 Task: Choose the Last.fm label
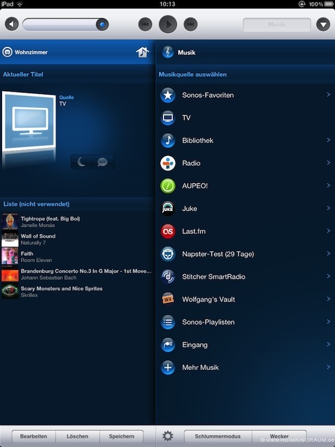194,231
